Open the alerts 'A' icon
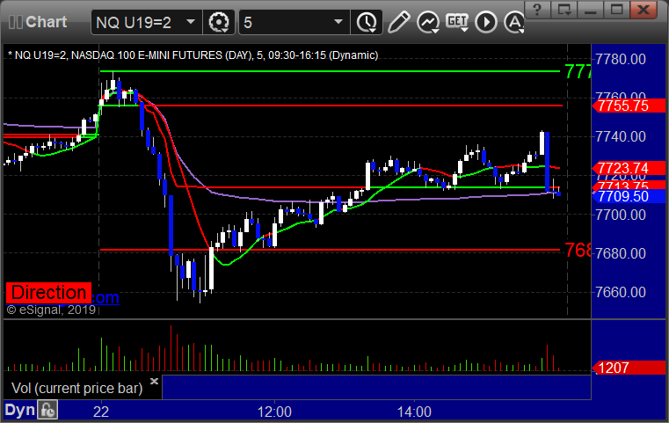 pyautogui.click(x=514, y=22)
